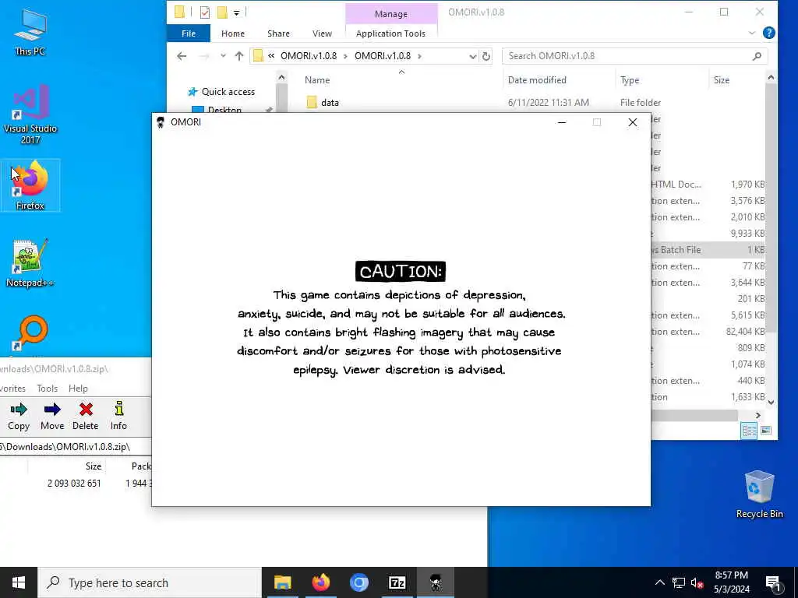The image size is (798, 598).
Task: Open Help menu in 7-Zip
Action: click(x=78, y=388)
